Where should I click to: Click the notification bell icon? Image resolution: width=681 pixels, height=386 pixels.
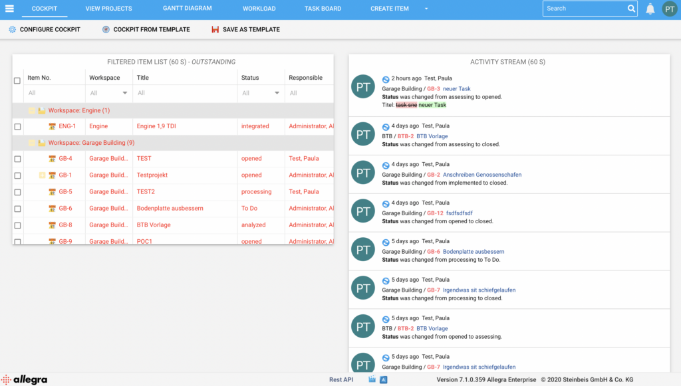[650, 9]
